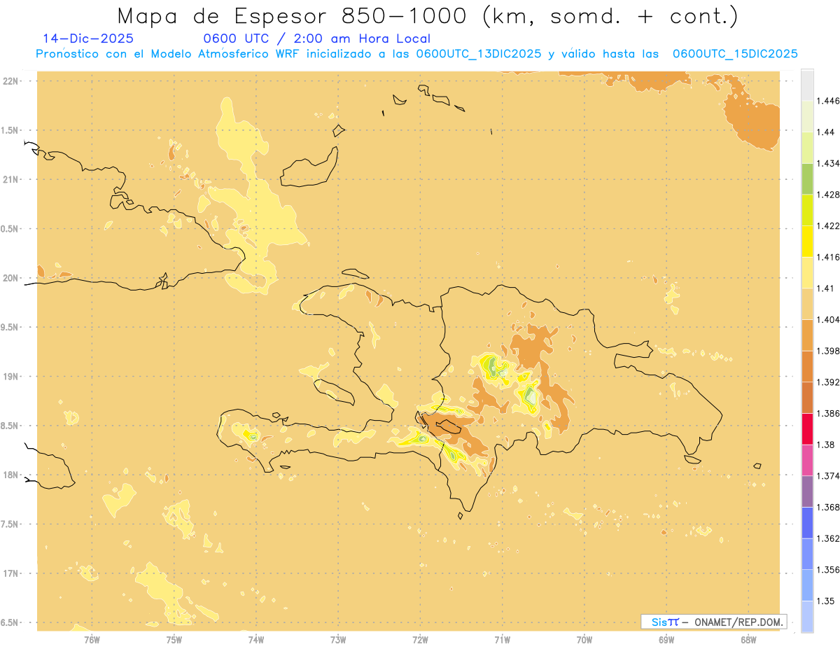Click the '71W' longitude label
840x649 pixels.
click(502, 640)
